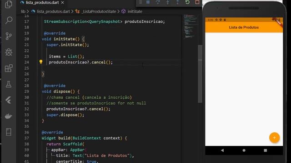Screen dimensions: 291x163
Task: Click 'super.dispose();' on line 33
Action: pyautogui.click(x=65, y=115)
